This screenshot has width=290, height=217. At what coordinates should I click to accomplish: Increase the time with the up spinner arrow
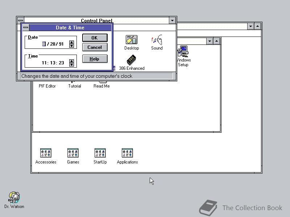71,61
